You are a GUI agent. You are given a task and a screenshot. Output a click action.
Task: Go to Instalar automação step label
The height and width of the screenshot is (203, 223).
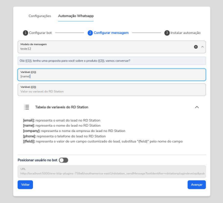tap(185, 33)
